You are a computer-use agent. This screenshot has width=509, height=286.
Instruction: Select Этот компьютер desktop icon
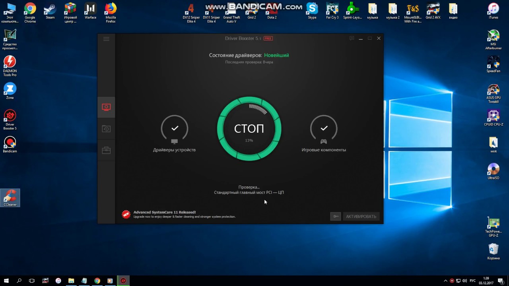[10, 13]
